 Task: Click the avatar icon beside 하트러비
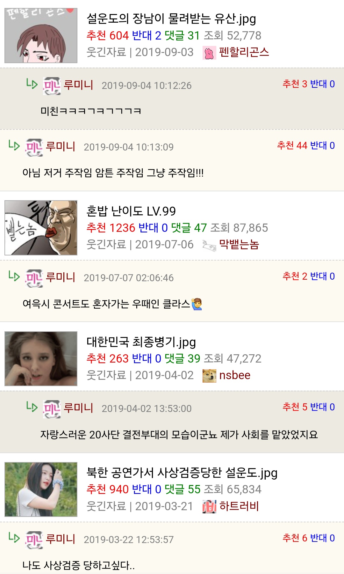[x=209, y=506]
